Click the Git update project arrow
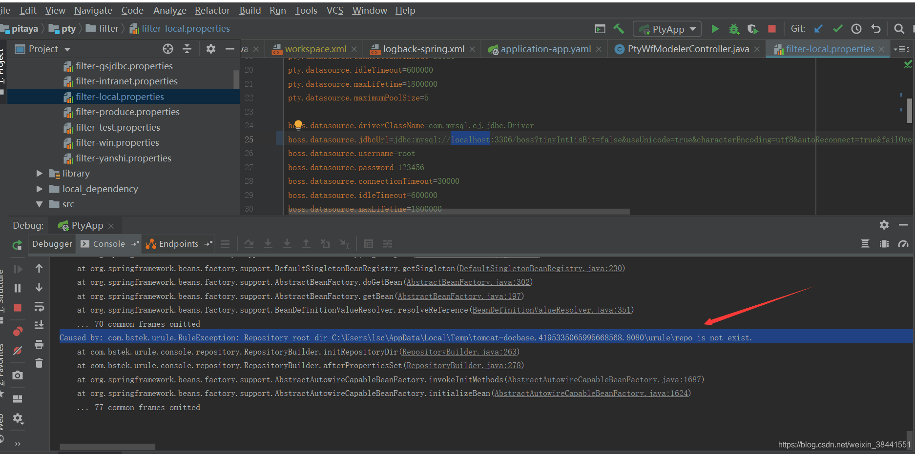This screenshot has height=454, width=915. click(818, 29)
